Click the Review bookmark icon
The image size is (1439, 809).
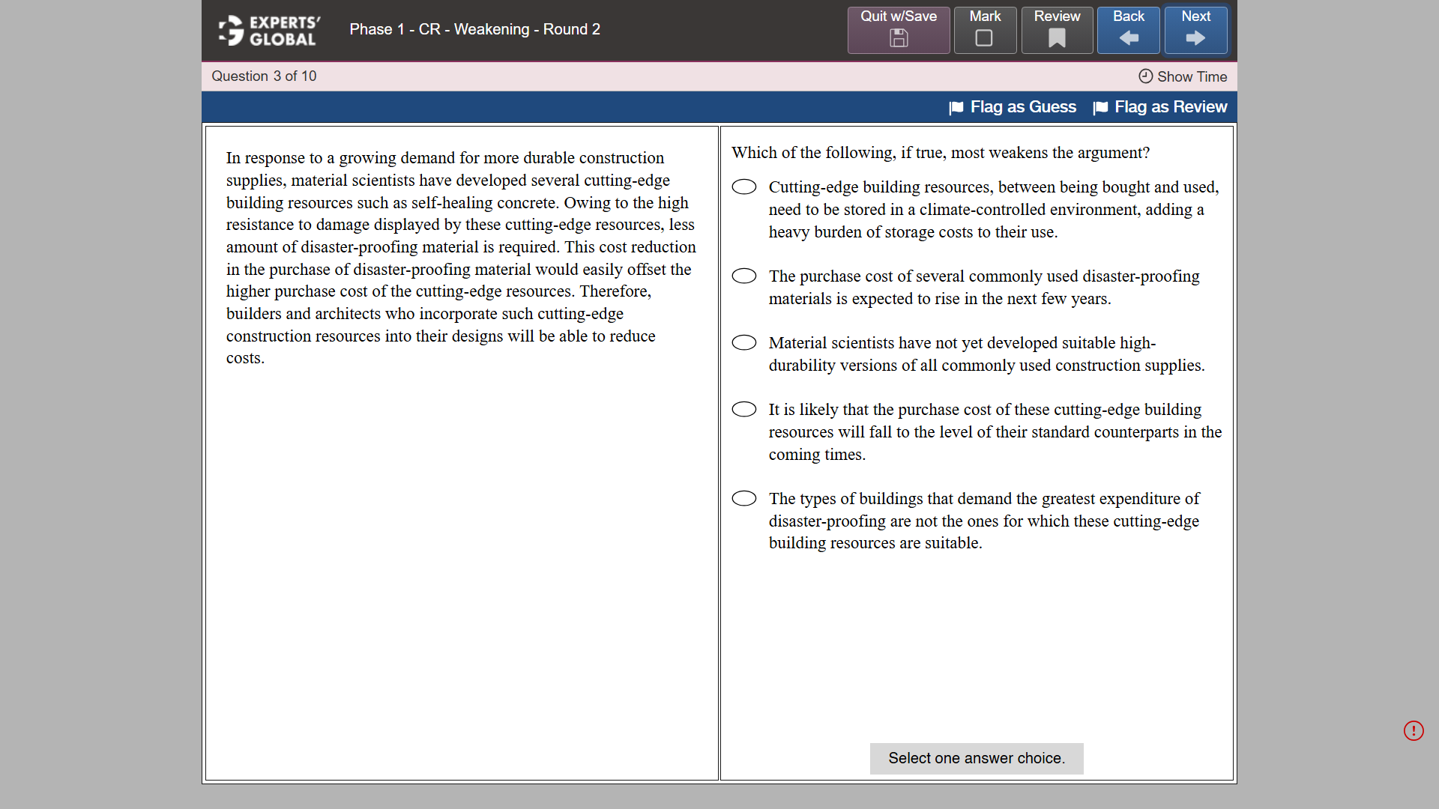tap(1056, 39)
